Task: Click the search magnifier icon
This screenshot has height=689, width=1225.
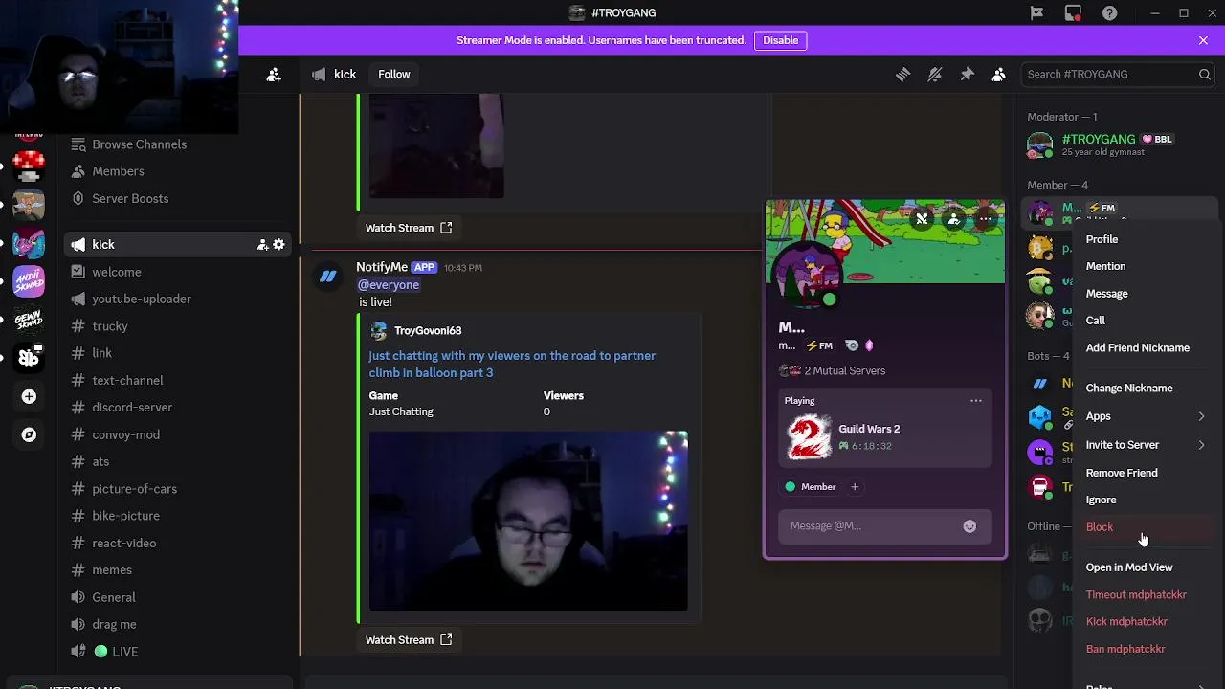Action: [x=1205, y=74]
